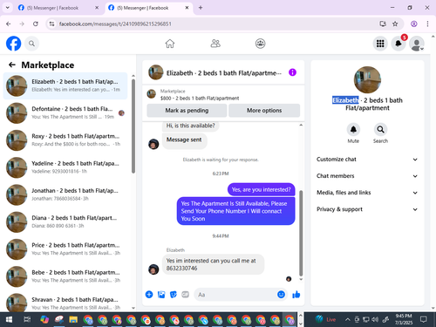
Task: Click the chat messages scrollbar
Action: pos(301,233)
